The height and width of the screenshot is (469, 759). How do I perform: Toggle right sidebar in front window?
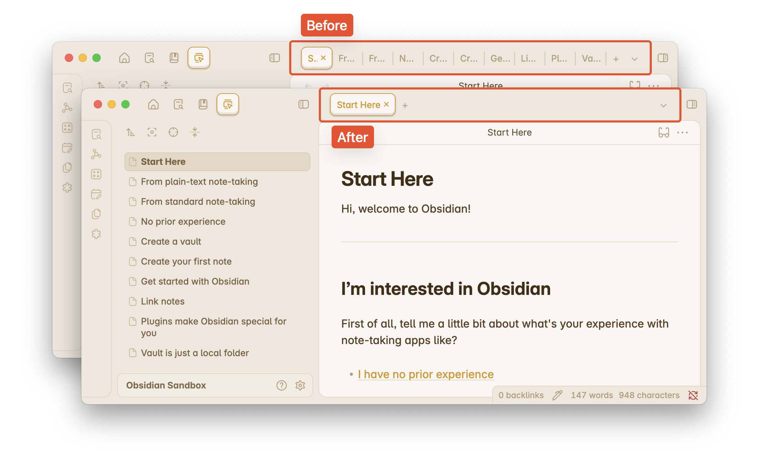tap(692, 104)
